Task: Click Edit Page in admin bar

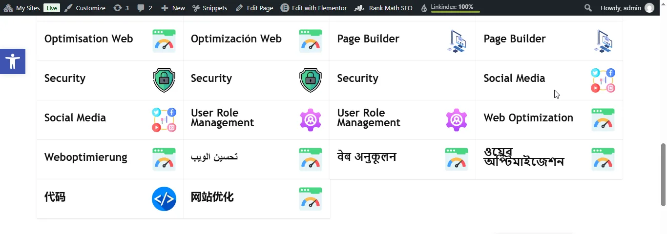Action: pos(254,8)
